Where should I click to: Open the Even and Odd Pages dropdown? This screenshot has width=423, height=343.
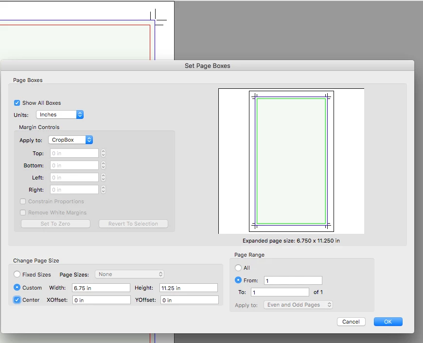(x=298, y=305)
